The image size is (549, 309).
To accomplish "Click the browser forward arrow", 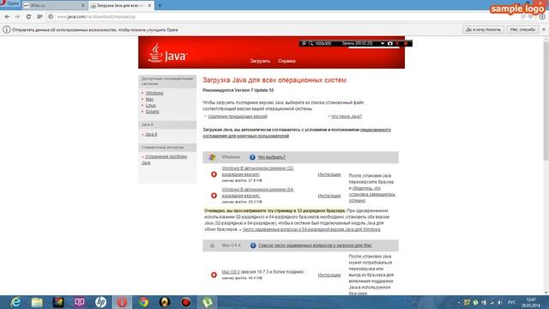I will click(x=17, y=16).
